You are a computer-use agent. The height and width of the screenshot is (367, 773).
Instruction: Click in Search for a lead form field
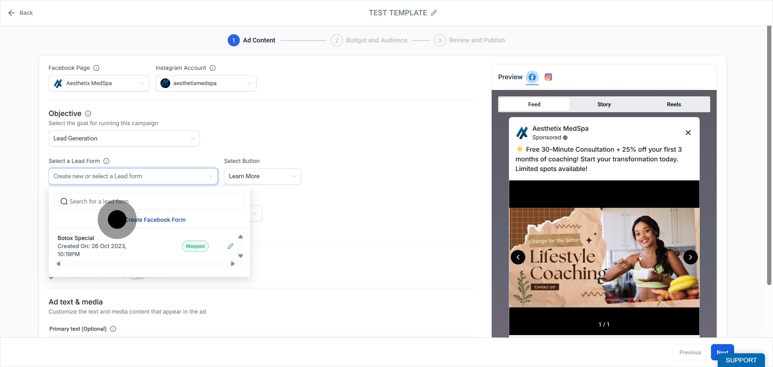click(149, 201)
